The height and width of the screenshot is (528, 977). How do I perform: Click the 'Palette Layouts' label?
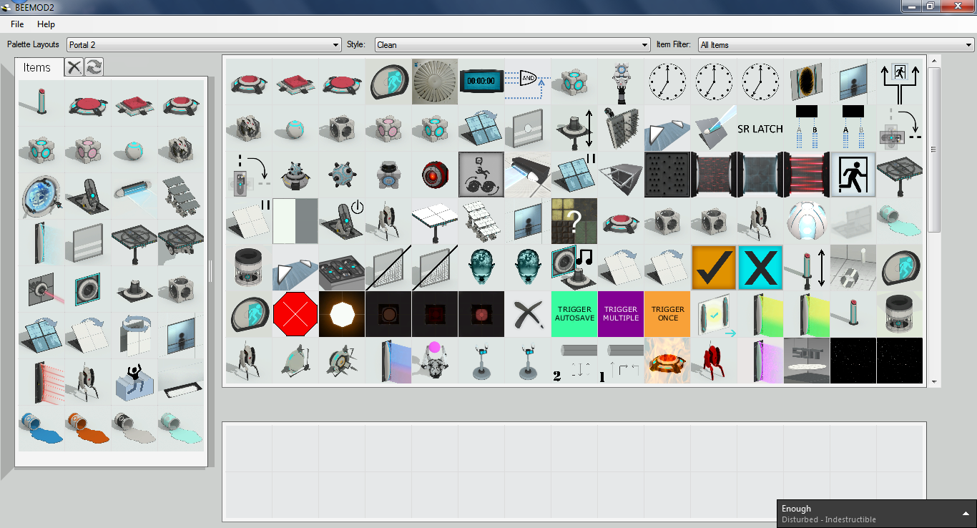click(x=34, y=44)
